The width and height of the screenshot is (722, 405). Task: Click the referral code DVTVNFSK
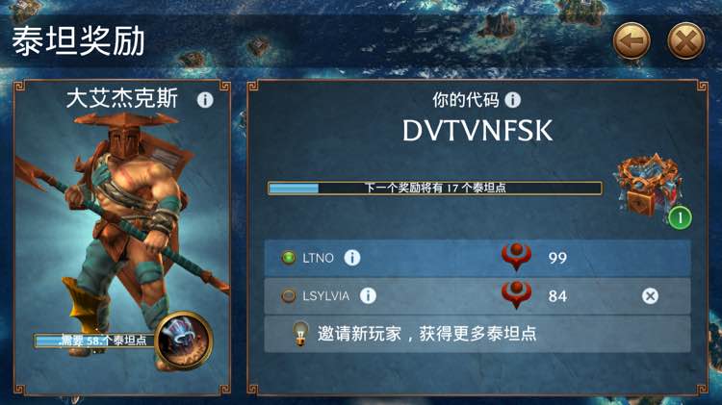click(x=477, y=131)
